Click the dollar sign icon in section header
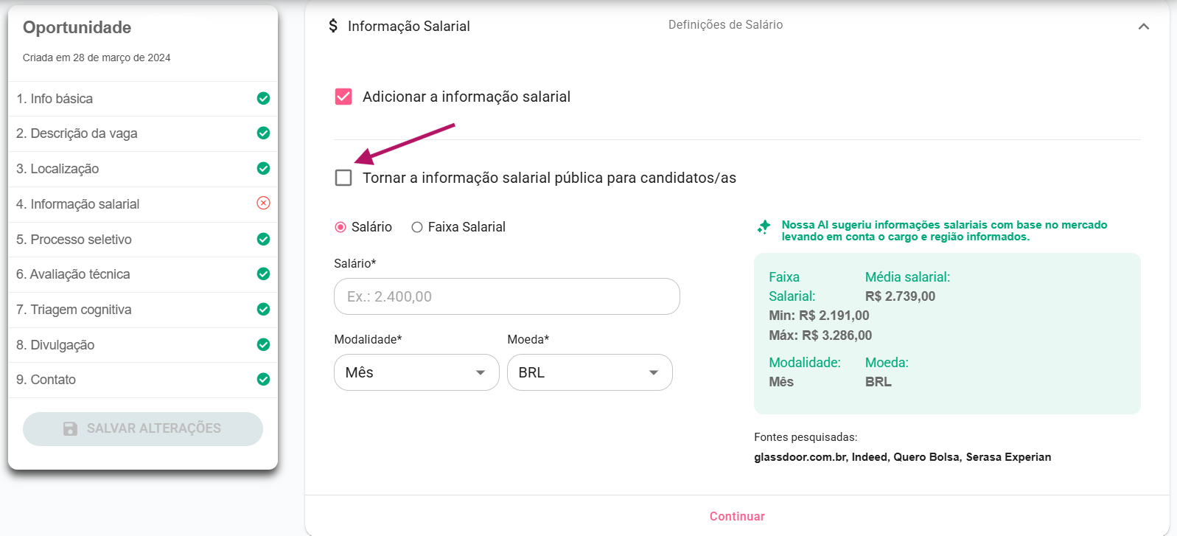 tap(333, 26)
